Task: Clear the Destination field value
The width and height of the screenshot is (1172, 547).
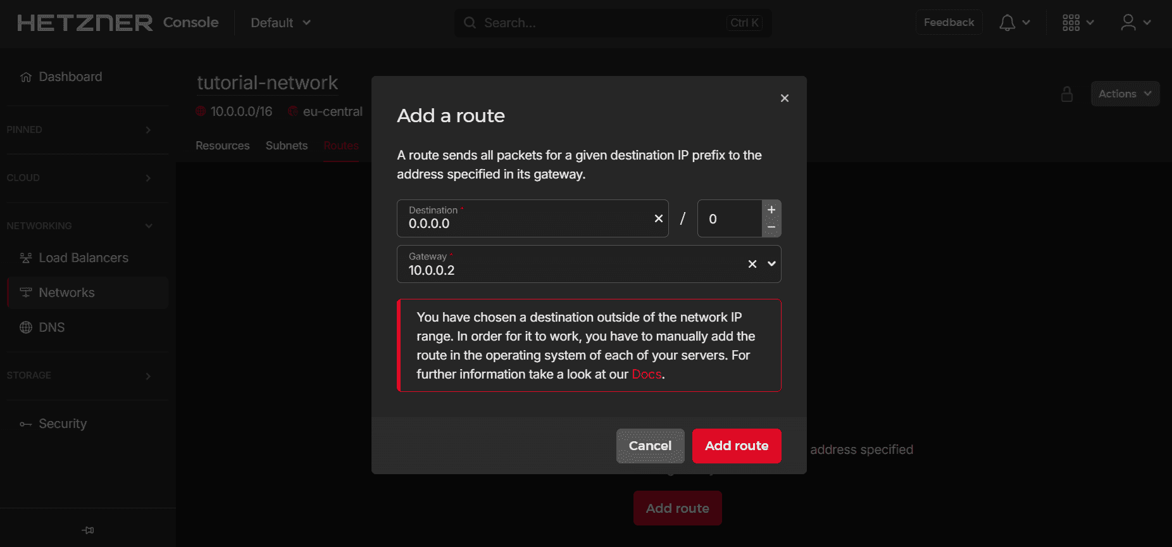Action: 658,218
